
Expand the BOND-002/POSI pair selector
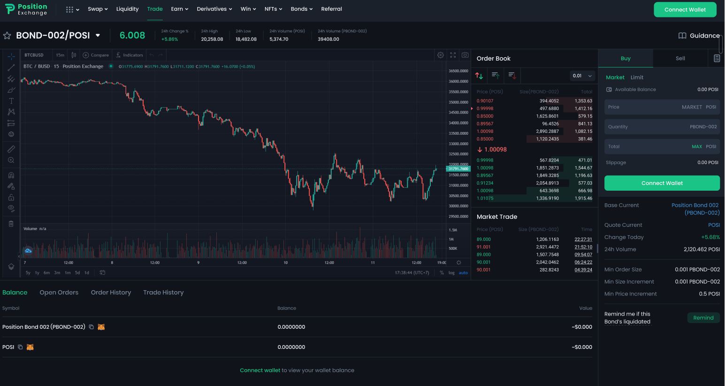tap(98, 36)
